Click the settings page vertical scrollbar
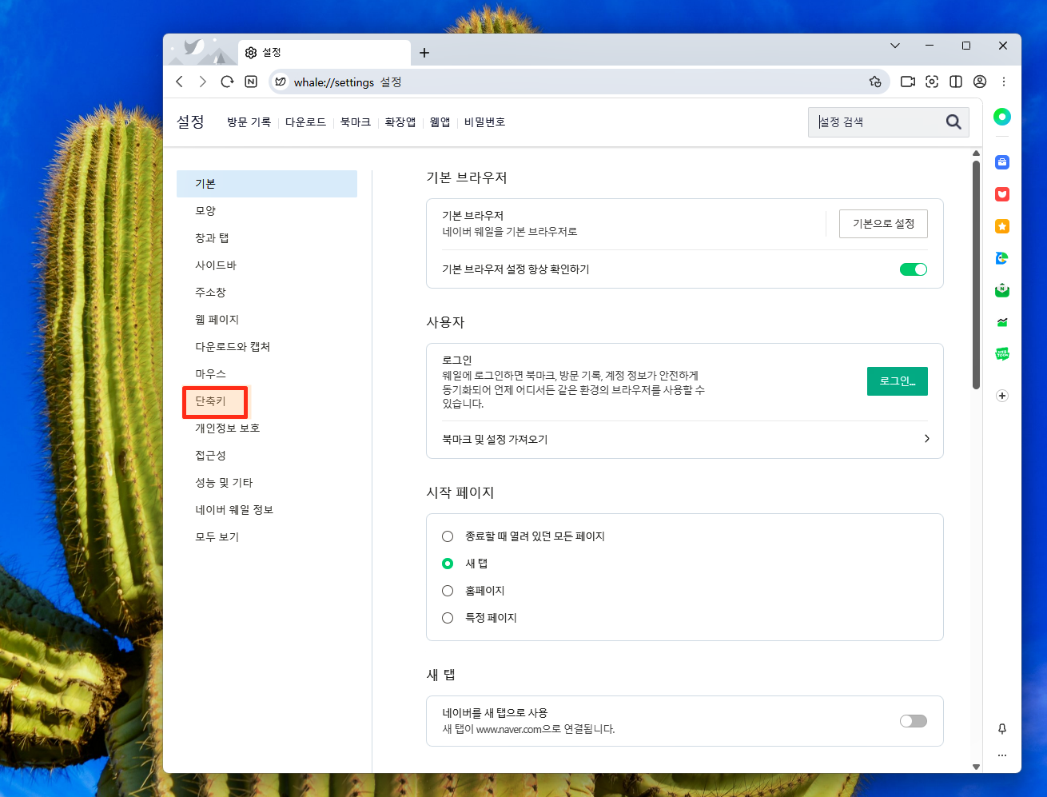1047x797 pixels. pyautogui.click(x=976, y=274)
